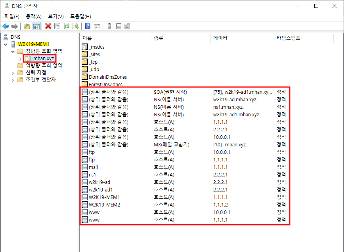Screen dimensions: 344x252
Task: Select the DNS root tree node
Action: pyautogui.click(x=15, y=37)
